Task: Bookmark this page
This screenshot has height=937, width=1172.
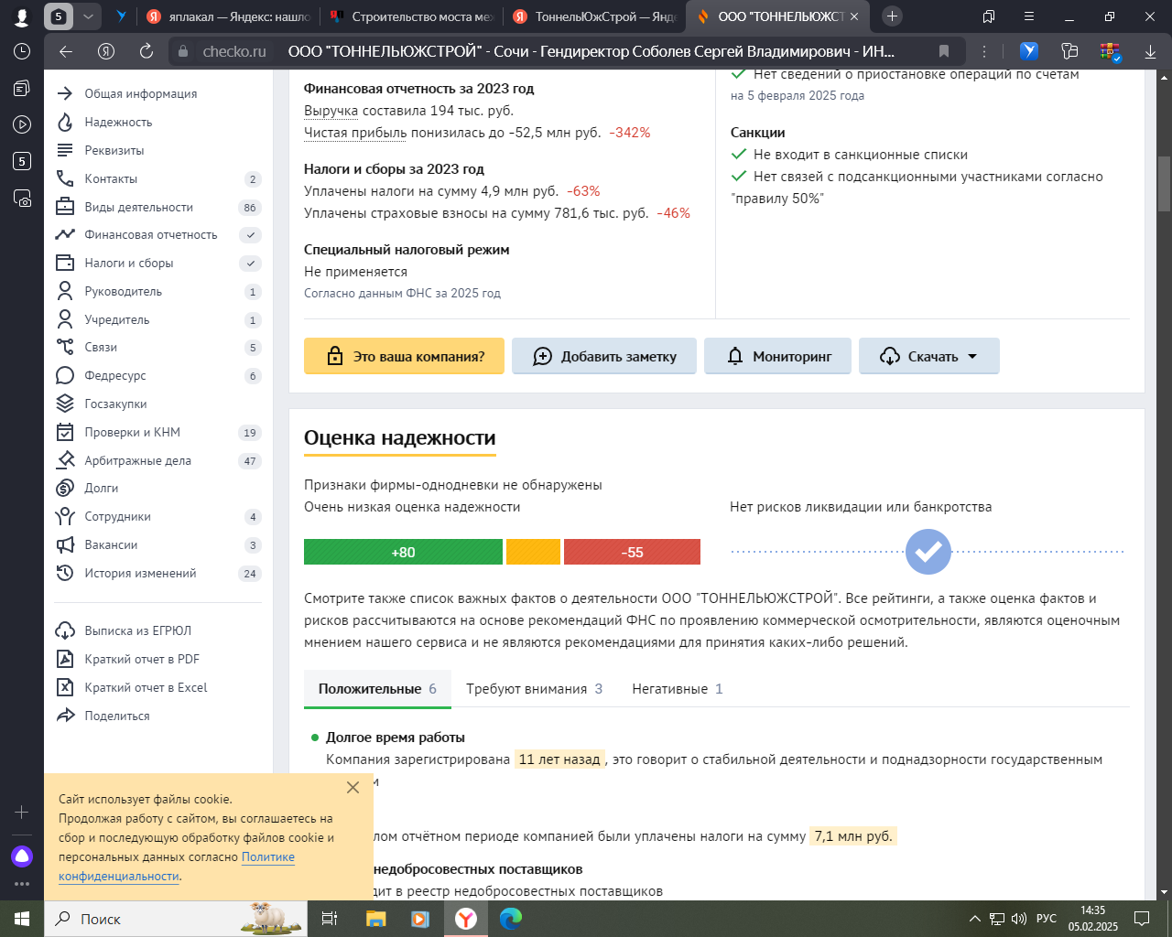Action: [x=944, y=51]
